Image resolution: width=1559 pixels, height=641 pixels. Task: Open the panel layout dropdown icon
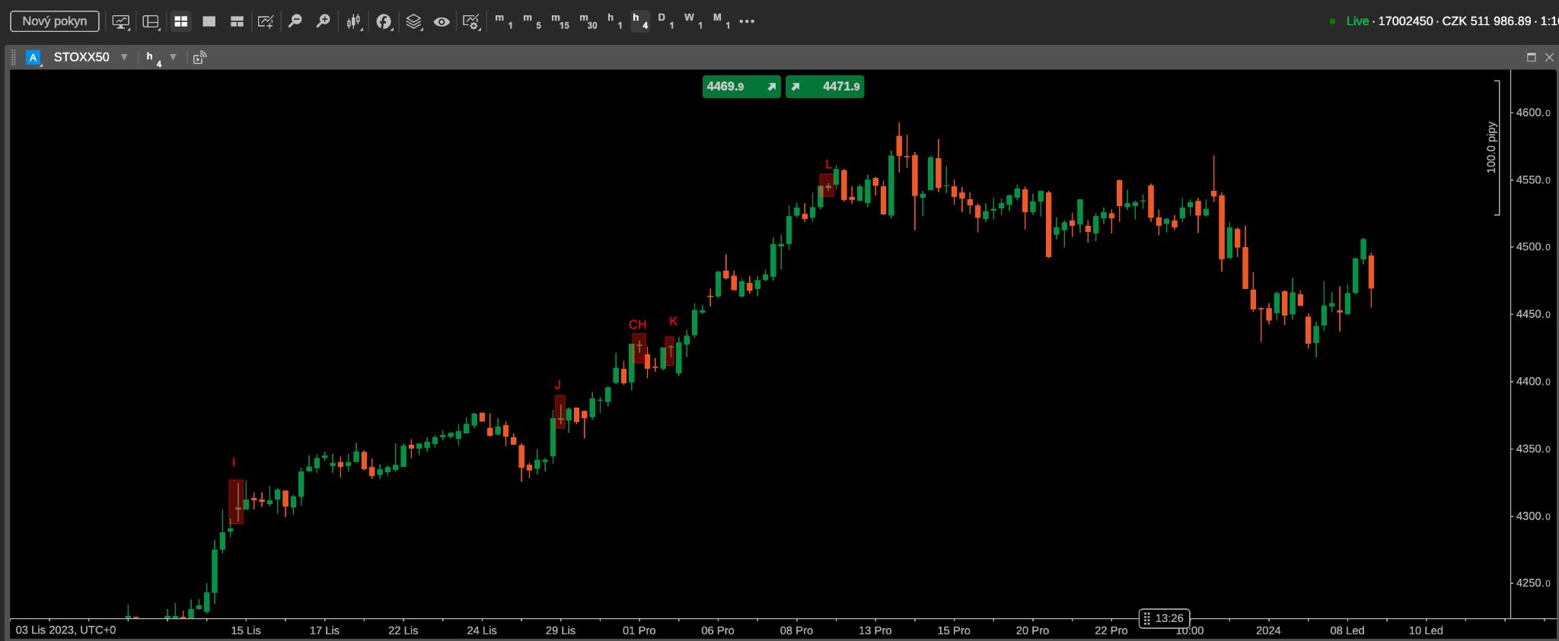tap(151, 22)
